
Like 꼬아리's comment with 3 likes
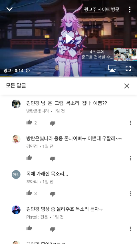coord(29,193)
